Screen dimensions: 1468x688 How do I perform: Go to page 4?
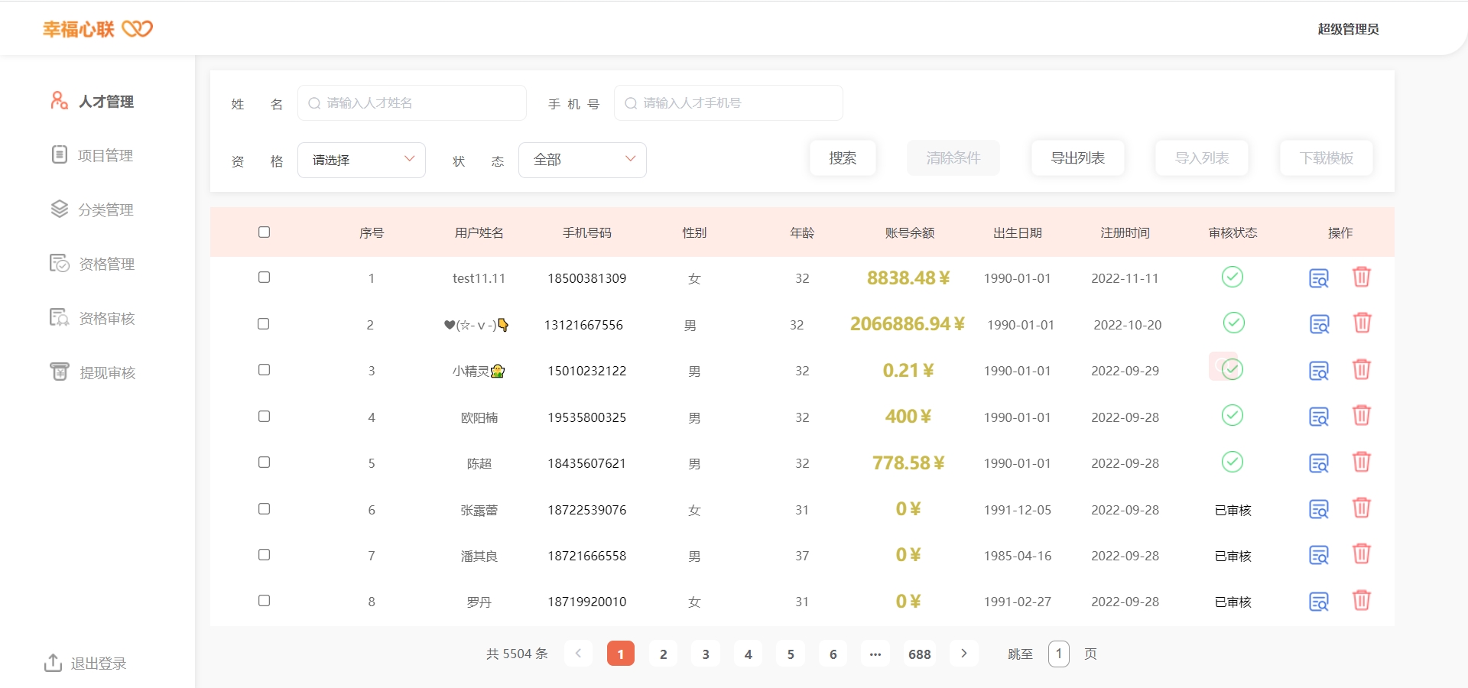coord(748,654)
